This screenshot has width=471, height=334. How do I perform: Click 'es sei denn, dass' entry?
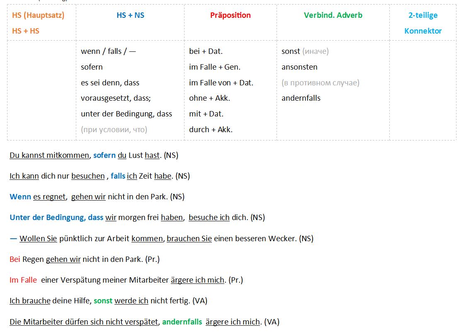coord(110,83)
